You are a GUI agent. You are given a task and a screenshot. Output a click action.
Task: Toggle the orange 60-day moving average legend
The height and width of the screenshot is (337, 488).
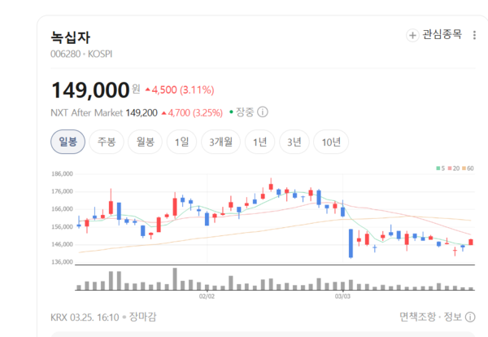pos(468,168)
